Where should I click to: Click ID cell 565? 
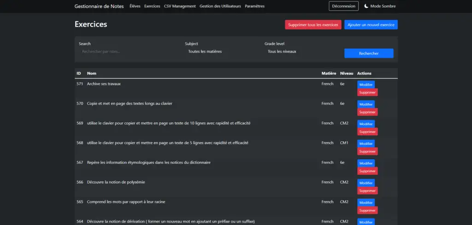pyautogui.click(x=80, y=202)
